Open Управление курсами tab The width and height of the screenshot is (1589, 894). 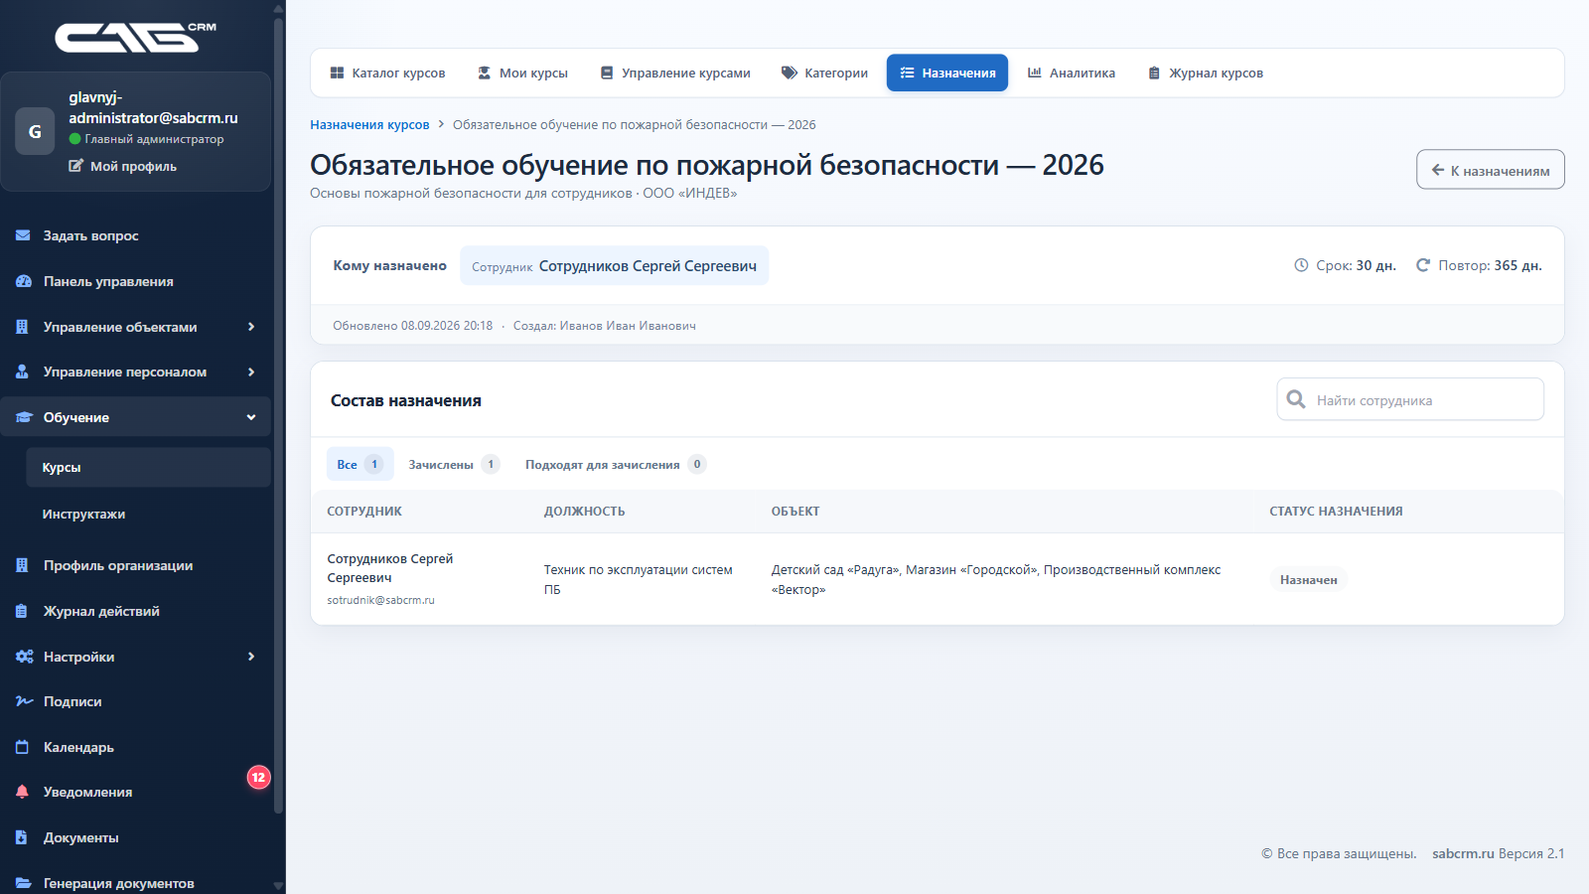coord(675,73)
